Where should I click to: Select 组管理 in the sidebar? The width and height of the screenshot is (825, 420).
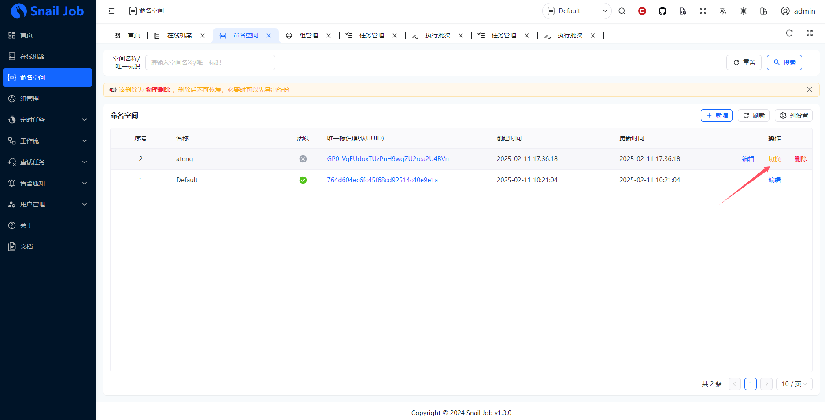coord(48,99)
